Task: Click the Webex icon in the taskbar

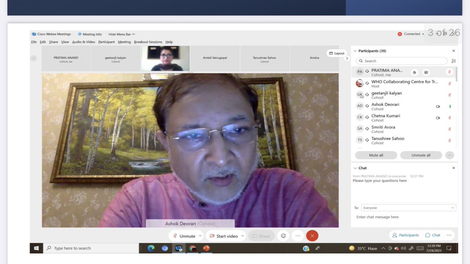Action: tap(179, 248)
